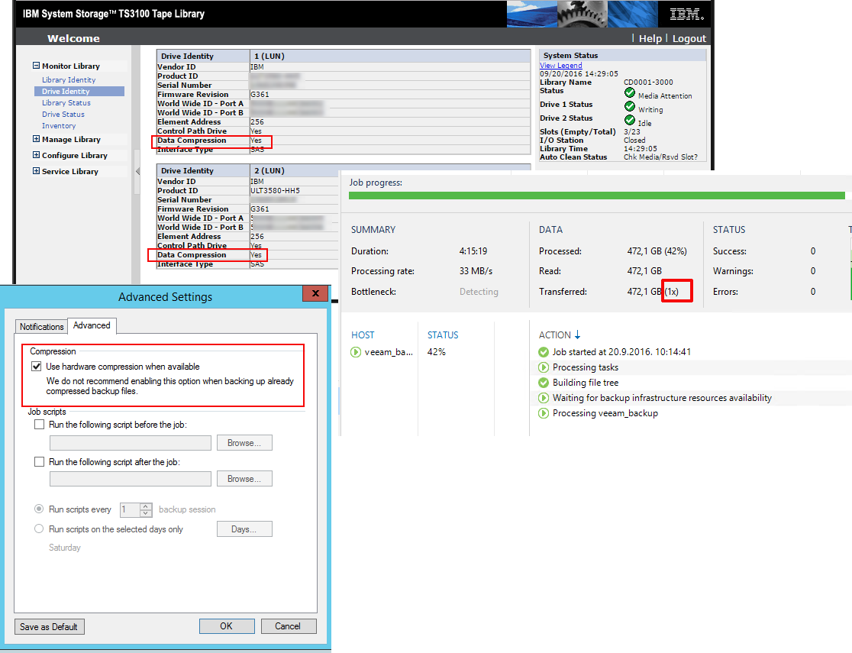The image size is (852, 653).
Task: Click the View Legend link
Action: (561, 65)
